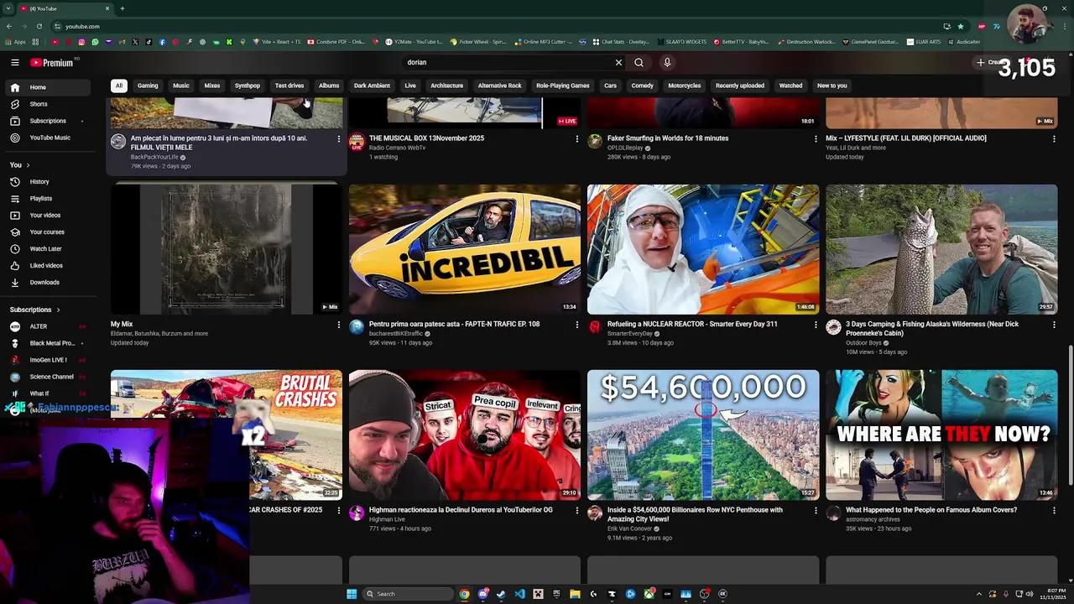Open Shorts from the sidebar
The width and height of the screenshot is (1074, 604).
tap(48, 104)
